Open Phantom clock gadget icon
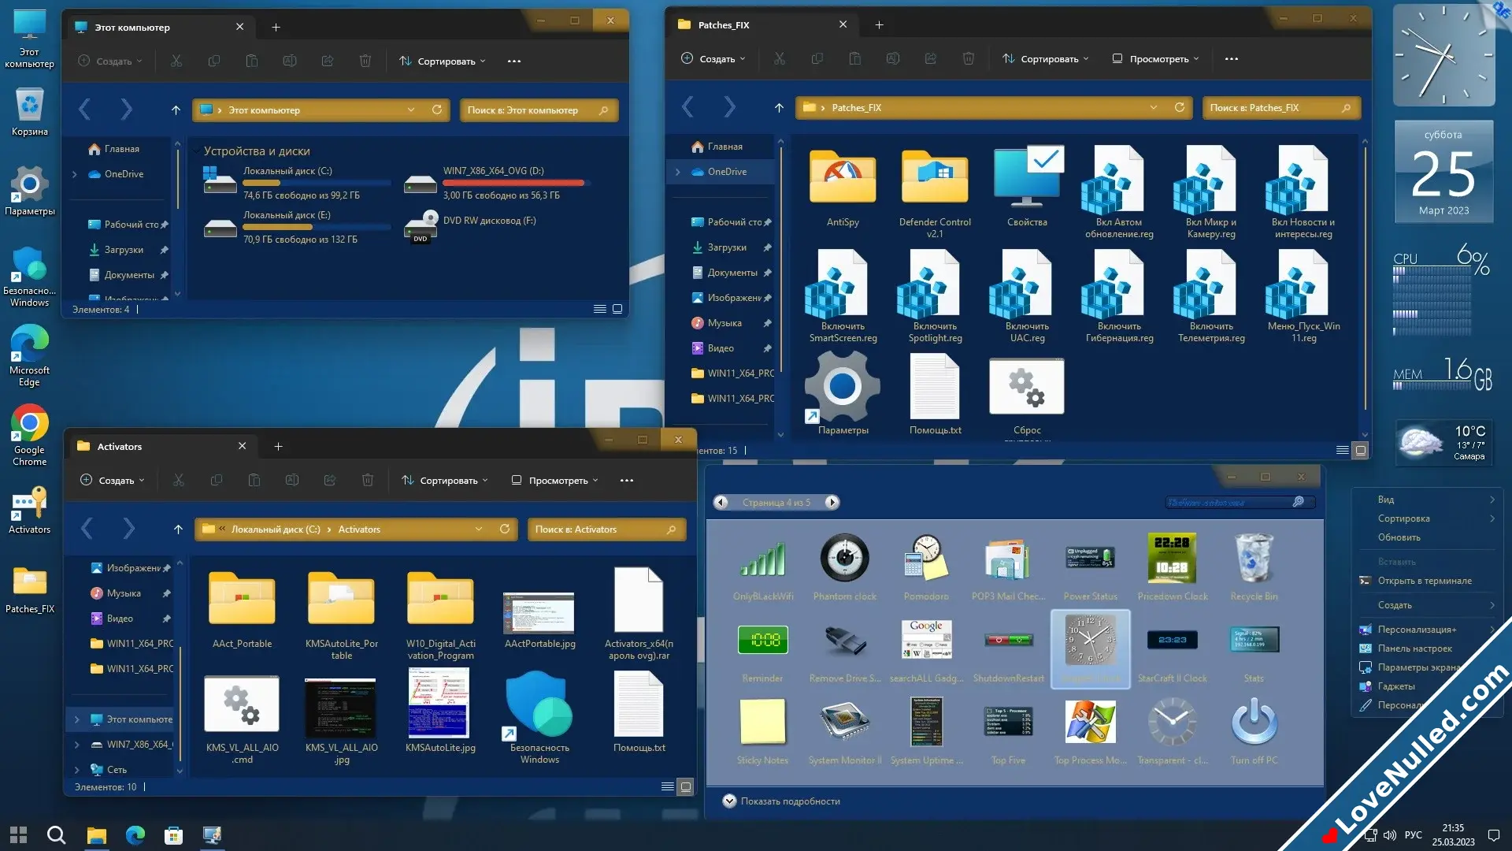Screen dimensions: 1512x851 [843, 558]
